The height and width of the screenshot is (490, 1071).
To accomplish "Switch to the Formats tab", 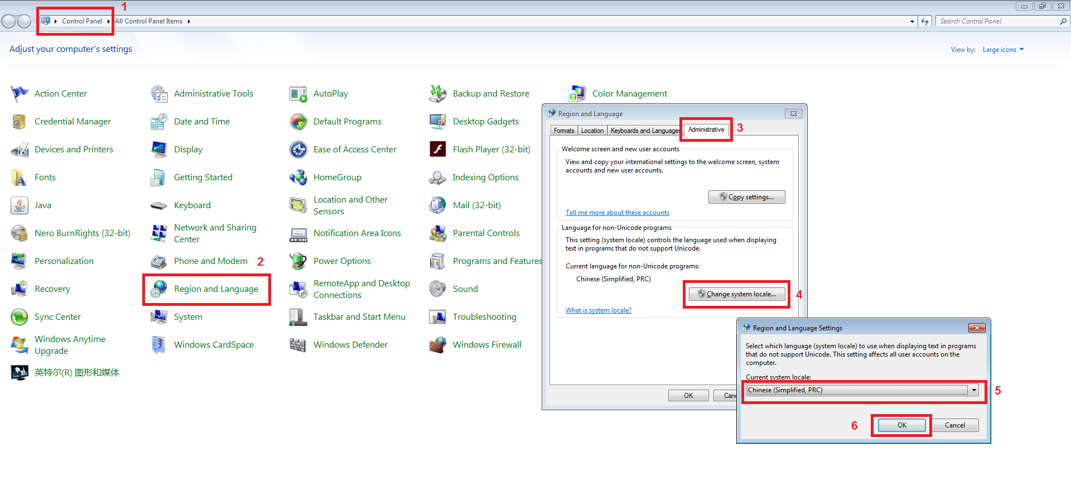I will (x=564, y=131).
